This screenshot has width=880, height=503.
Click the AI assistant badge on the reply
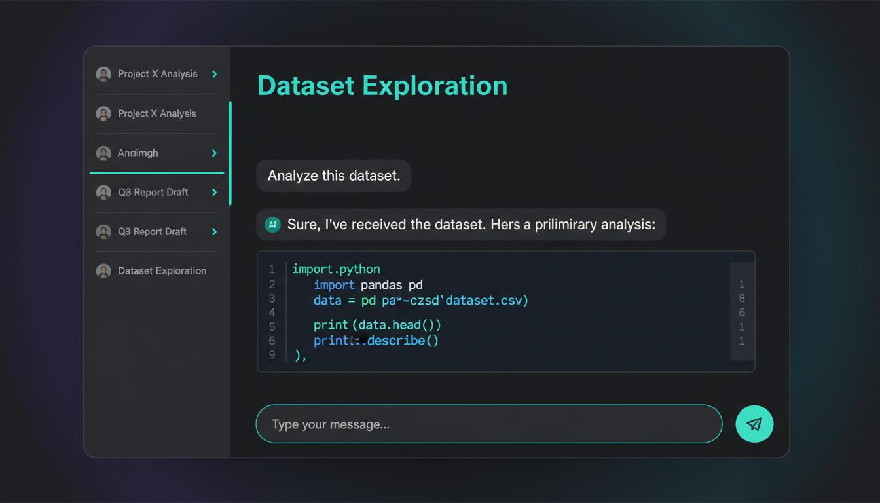pos(272,224)
